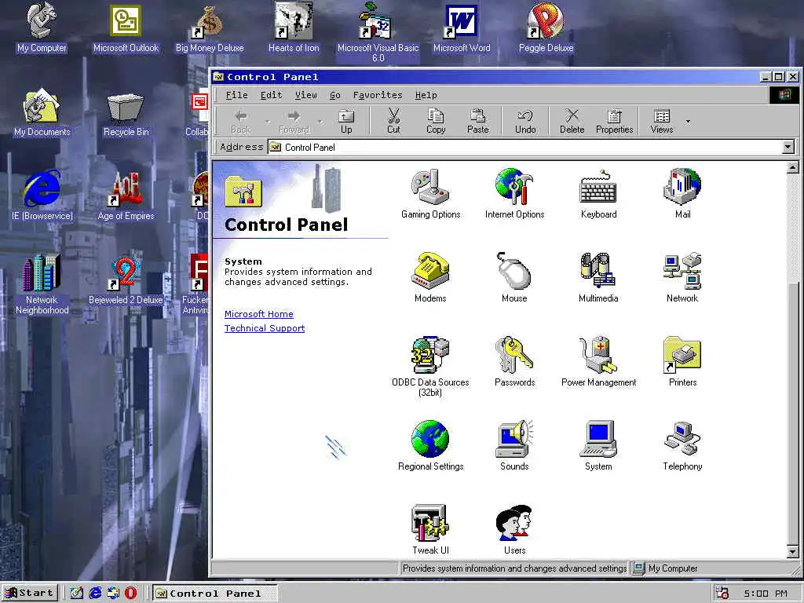
Task: Click the Start button
Action: pos(29,594)
